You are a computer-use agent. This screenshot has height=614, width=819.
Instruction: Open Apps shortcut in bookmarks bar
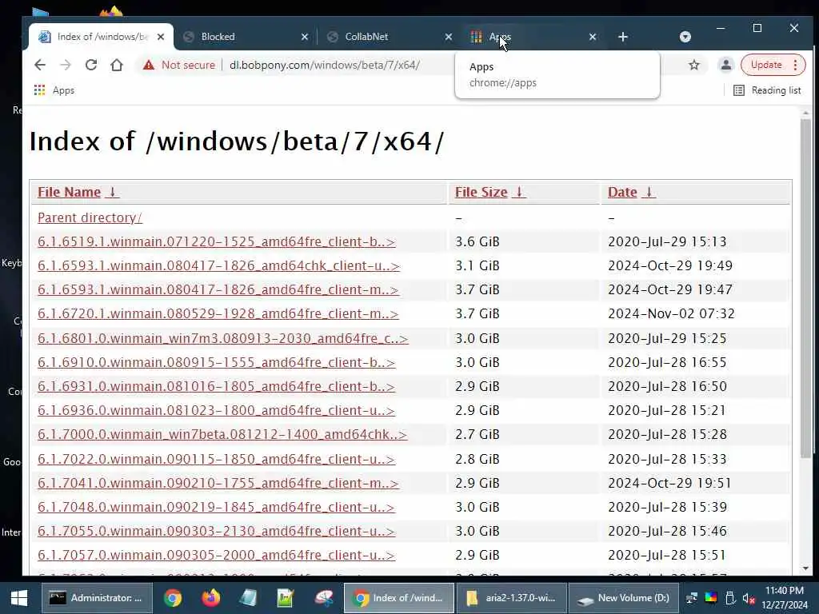click(x=54, y=90)
